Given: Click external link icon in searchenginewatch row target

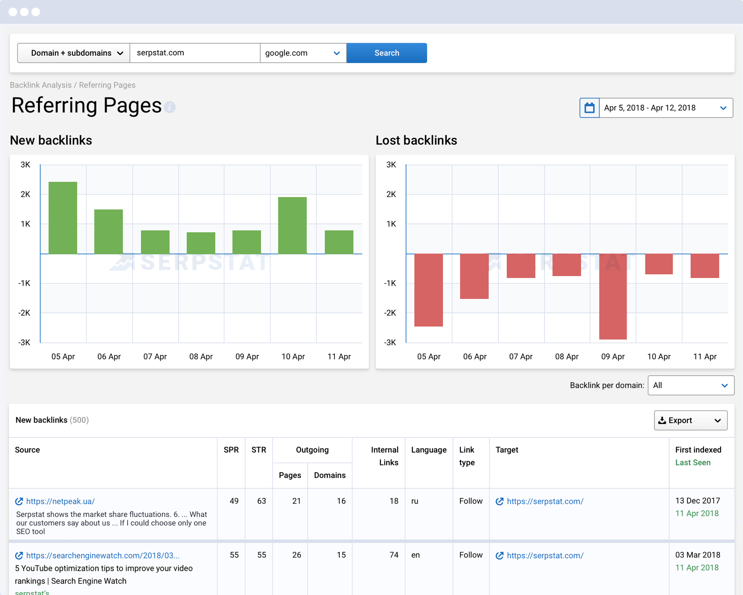Looking at the screenshot, I should pyautogui.click(x=500, y=555).
